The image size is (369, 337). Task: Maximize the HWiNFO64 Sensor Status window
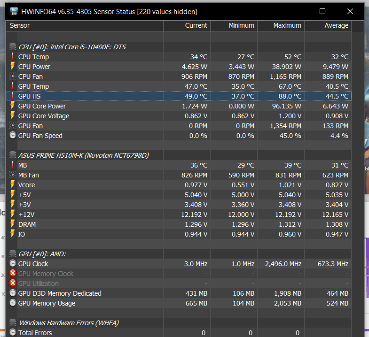[x=322, y=11]
